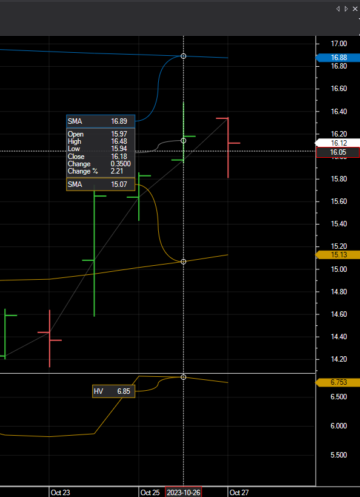The width and height of the screenshot is (360, 497).
Task: Click the HV 6.85 indicator label
Action: click(x=114, y=391)
